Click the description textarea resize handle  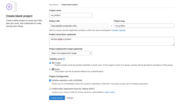point(173,44)
